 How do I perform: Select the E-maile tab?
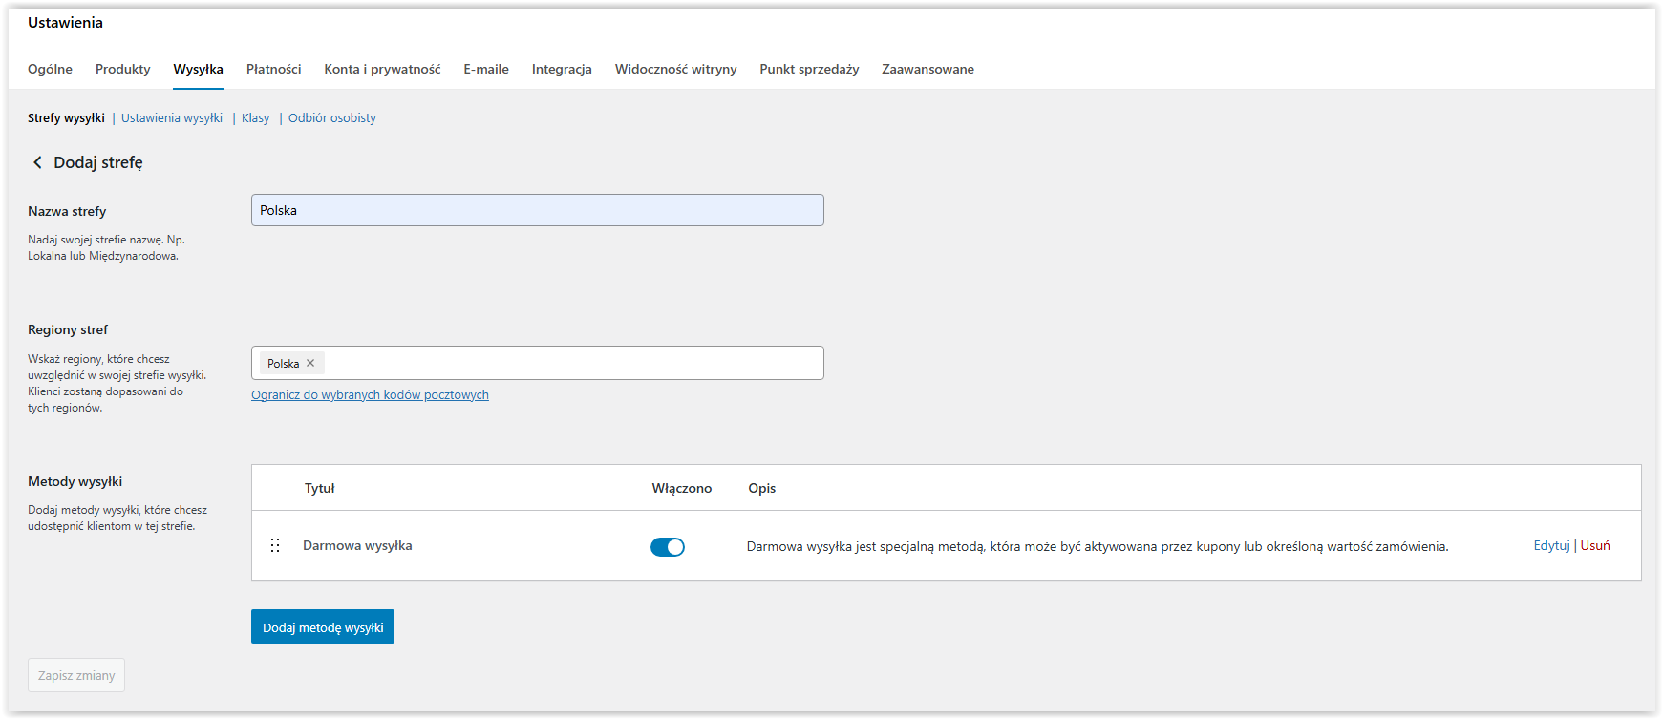(x=486, y=69)
